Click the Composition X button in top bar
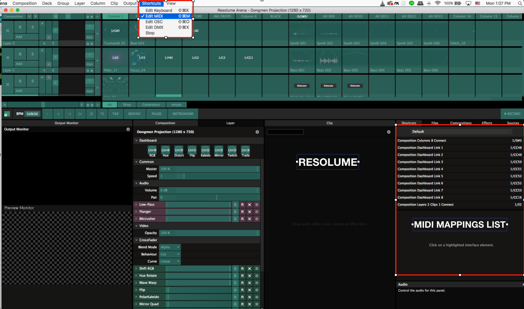This screenshot has width=524, height=309. coord(30,16)
